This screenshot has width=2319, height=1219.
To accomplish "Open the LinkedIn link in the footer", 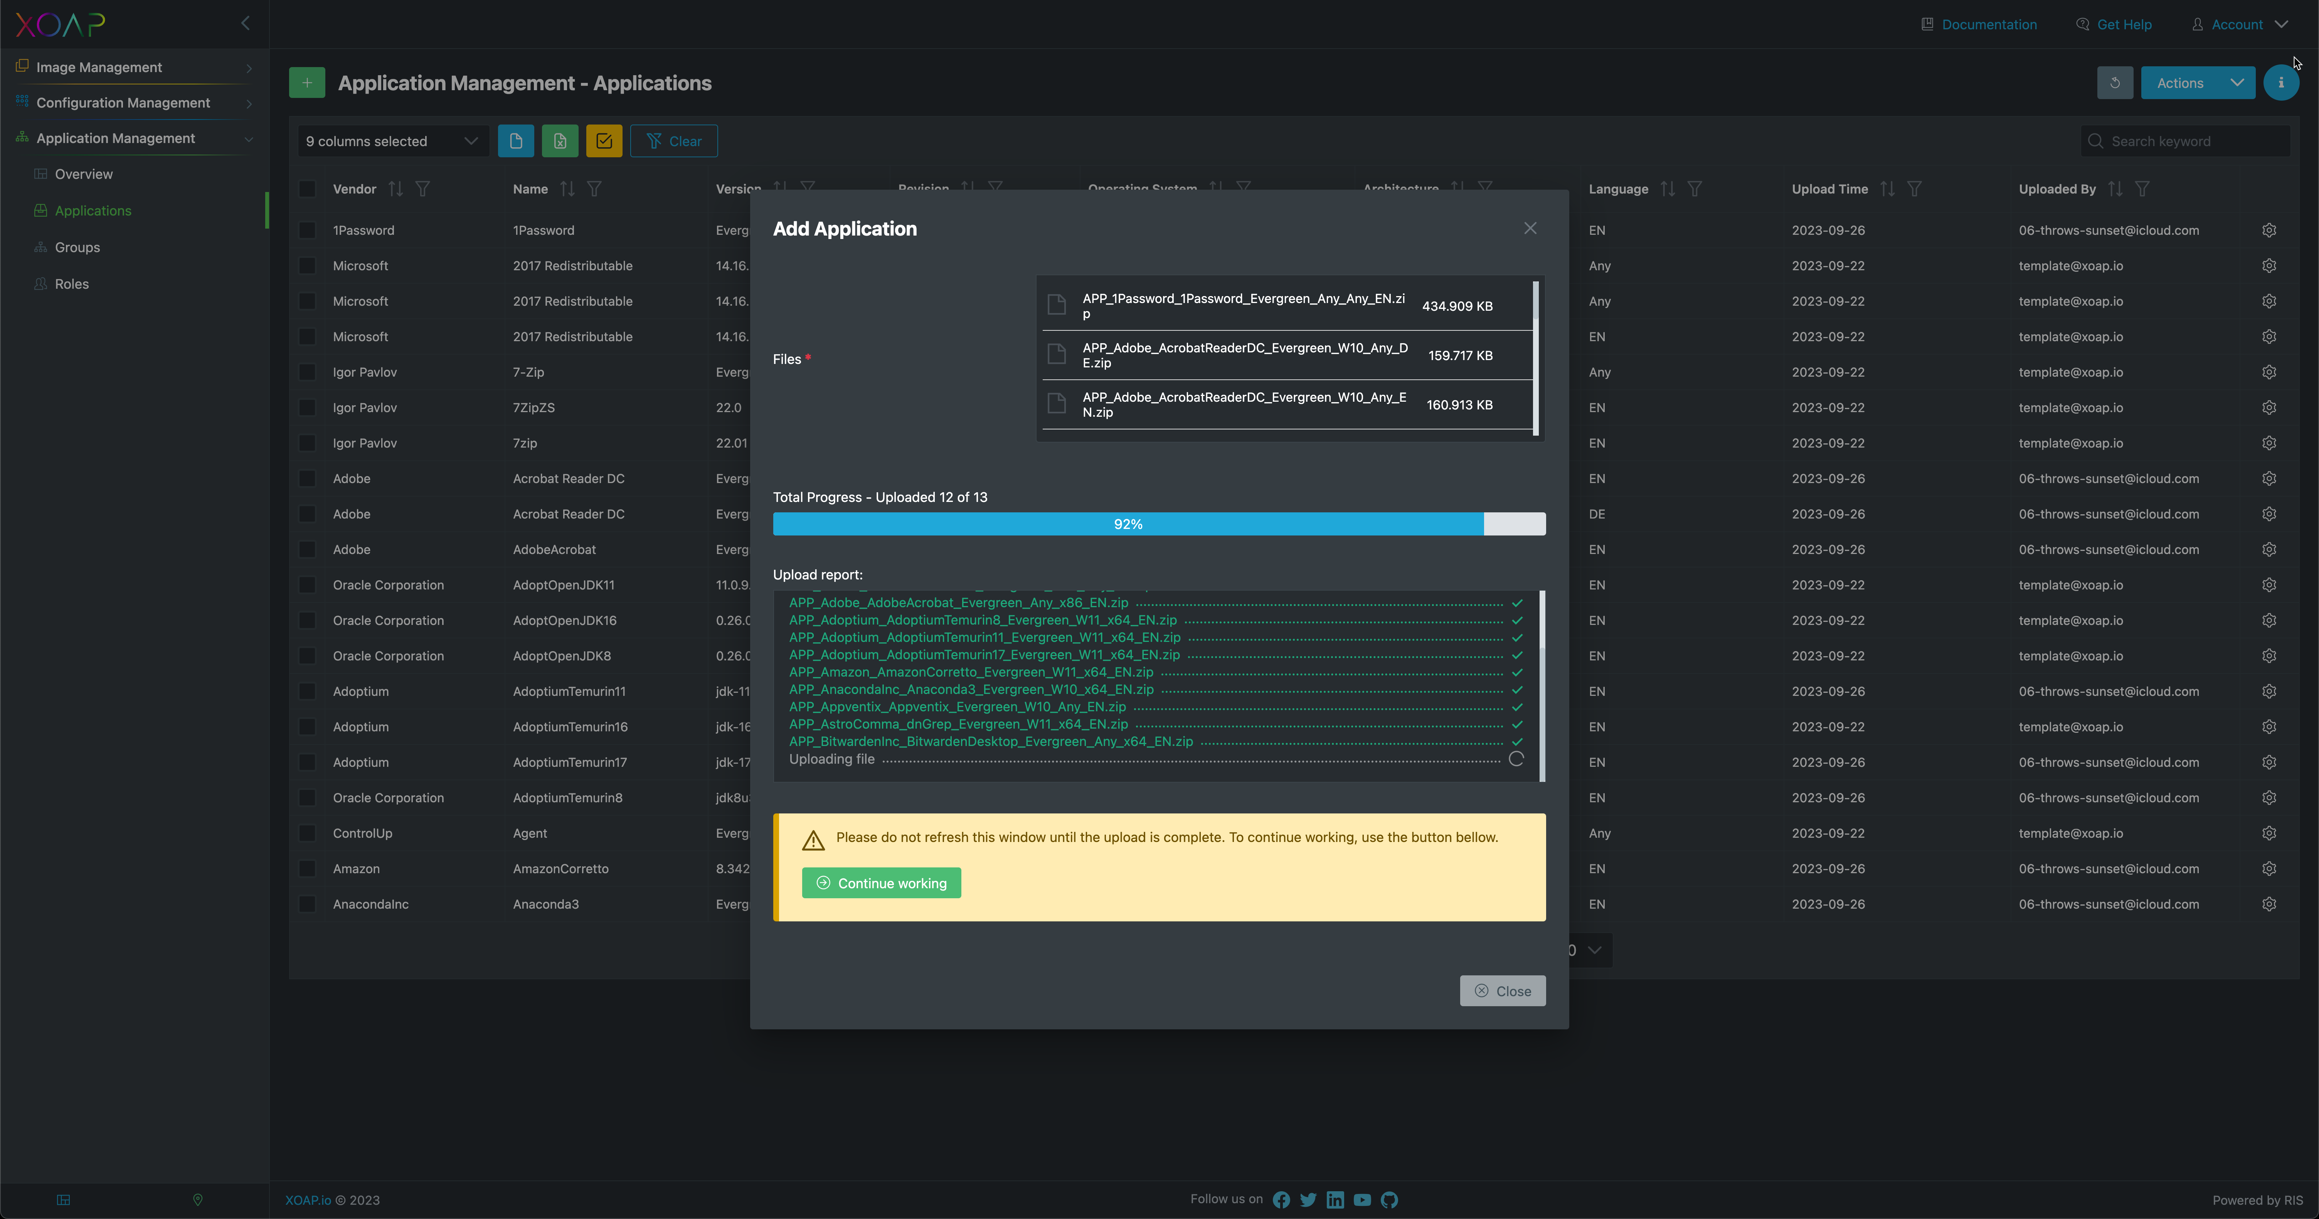I will click(1335, 1200).
